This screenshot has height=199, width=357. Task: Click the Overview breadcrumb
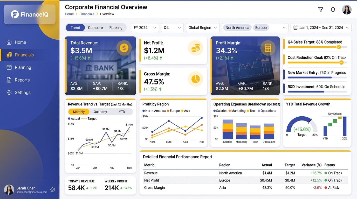point(107,14)
